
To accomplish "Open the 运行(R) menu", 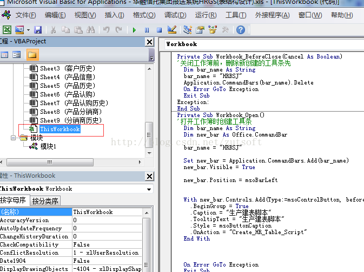I will coord(206,15).
